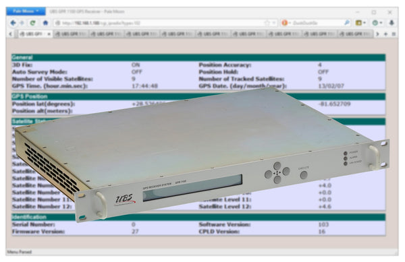Click the "Serial Number:" label
Viewport: 405px width, 262px height.
pos(33,224)
